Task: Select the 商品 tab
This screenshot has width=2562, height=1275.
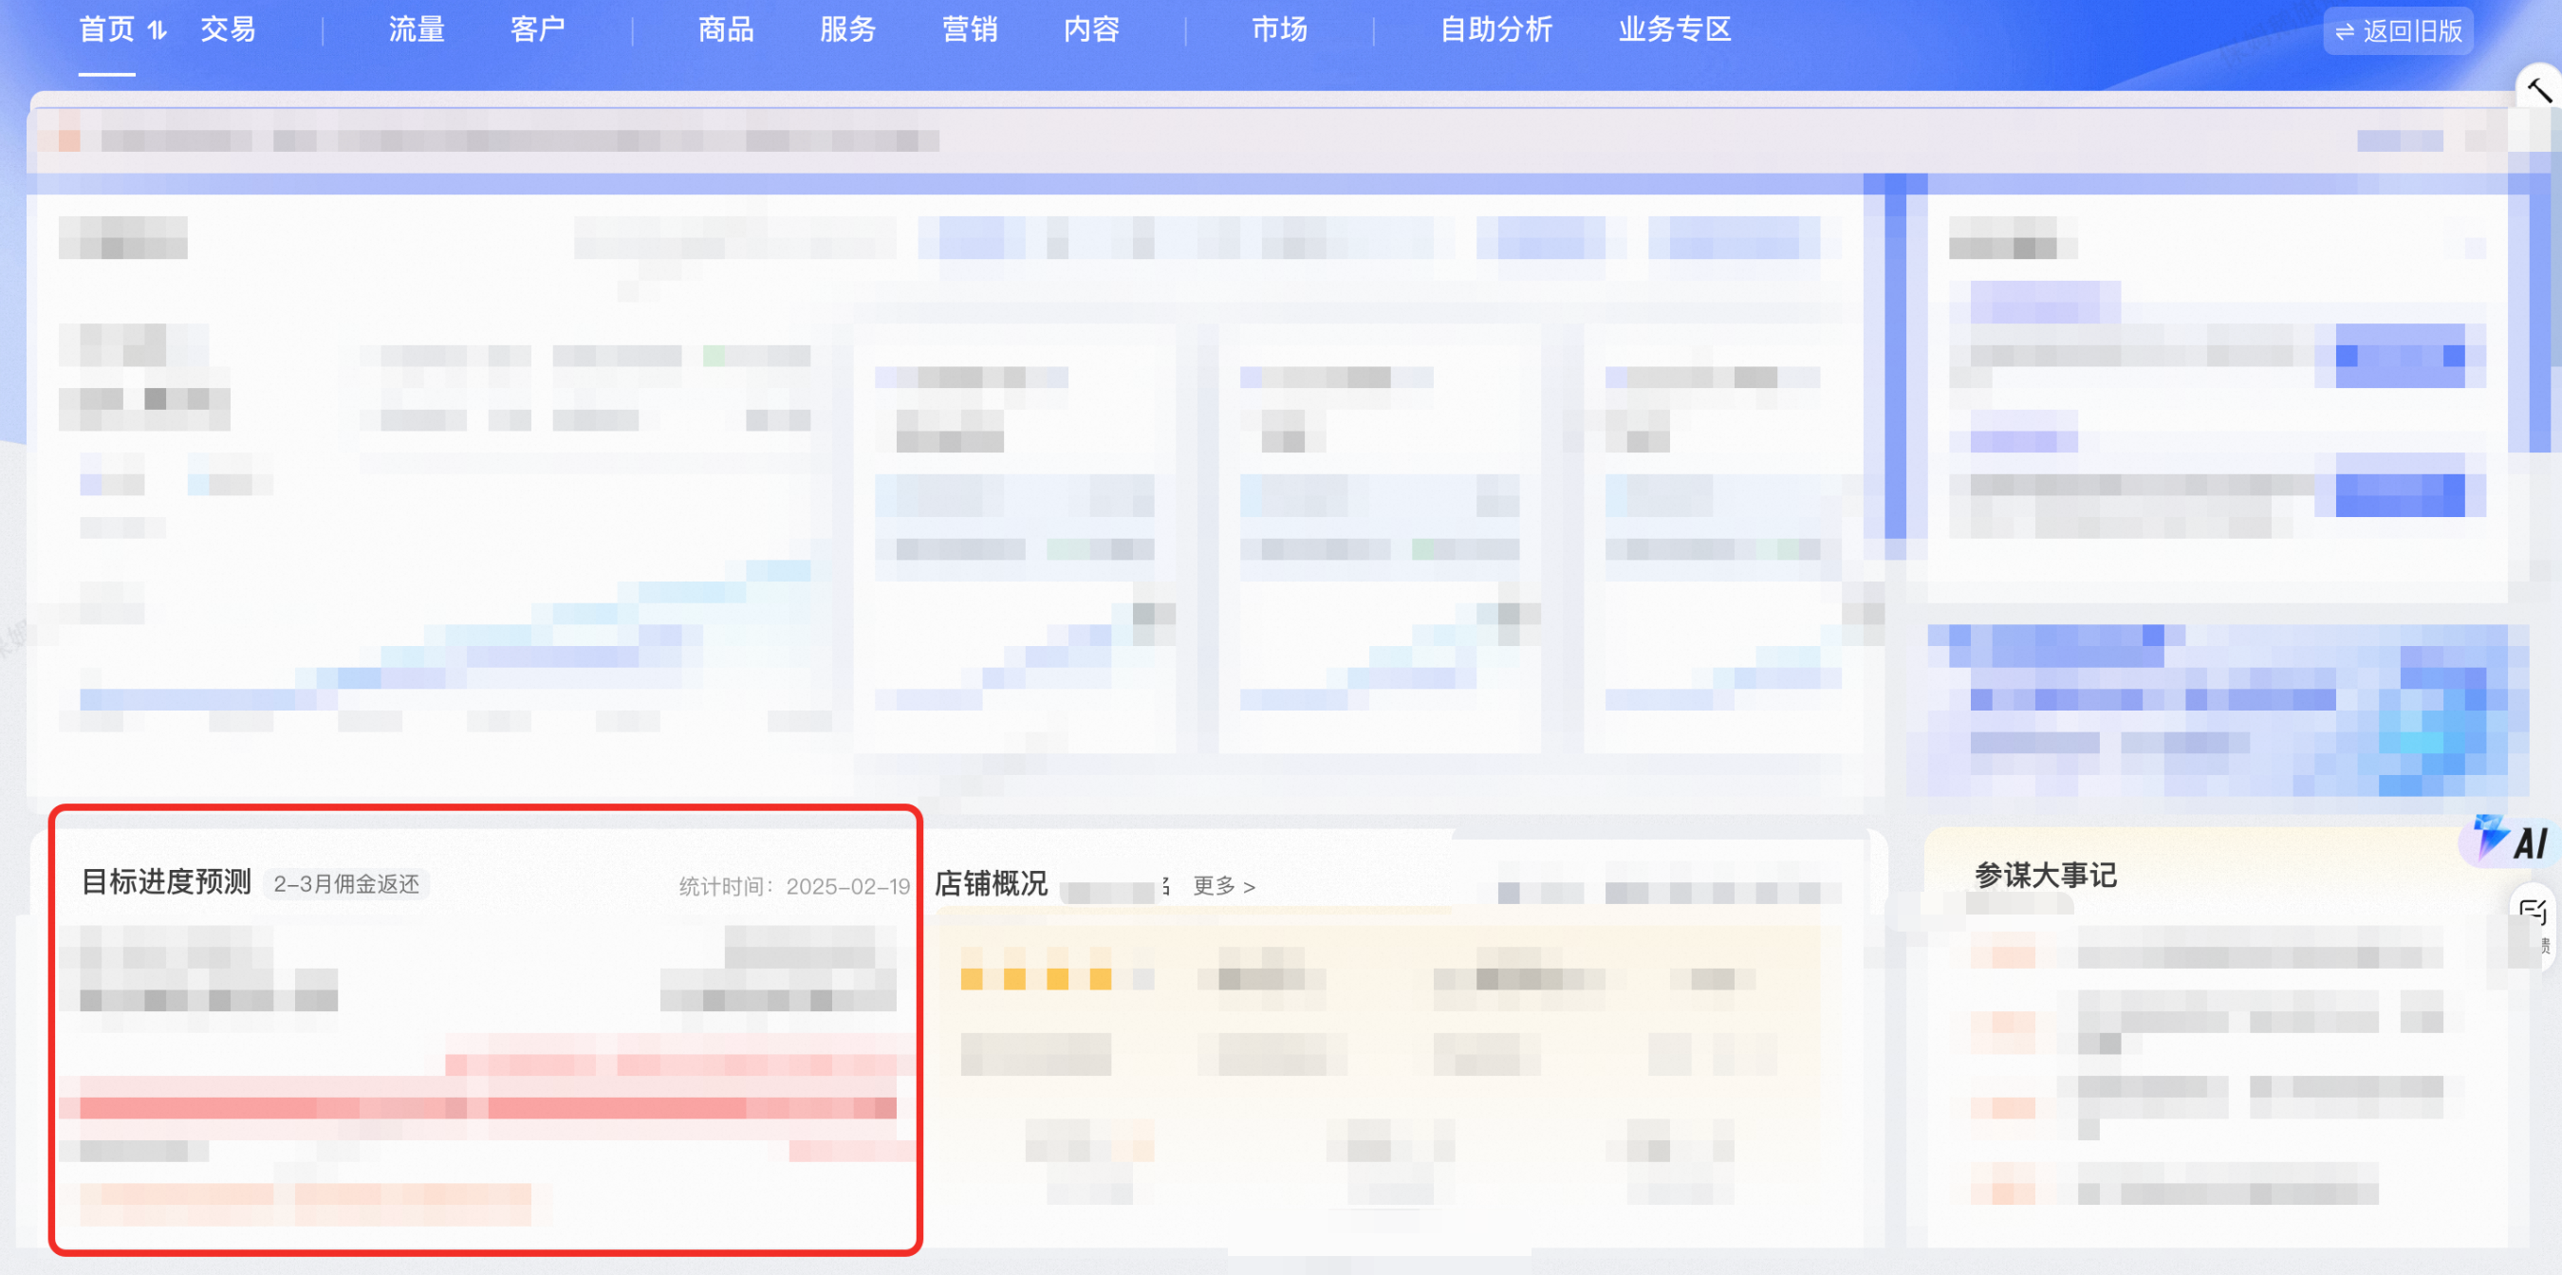Action: [x=725, y=29]
